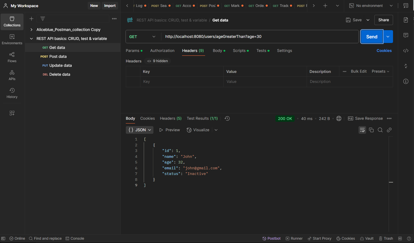Click the response link icon

pos(389,130)
